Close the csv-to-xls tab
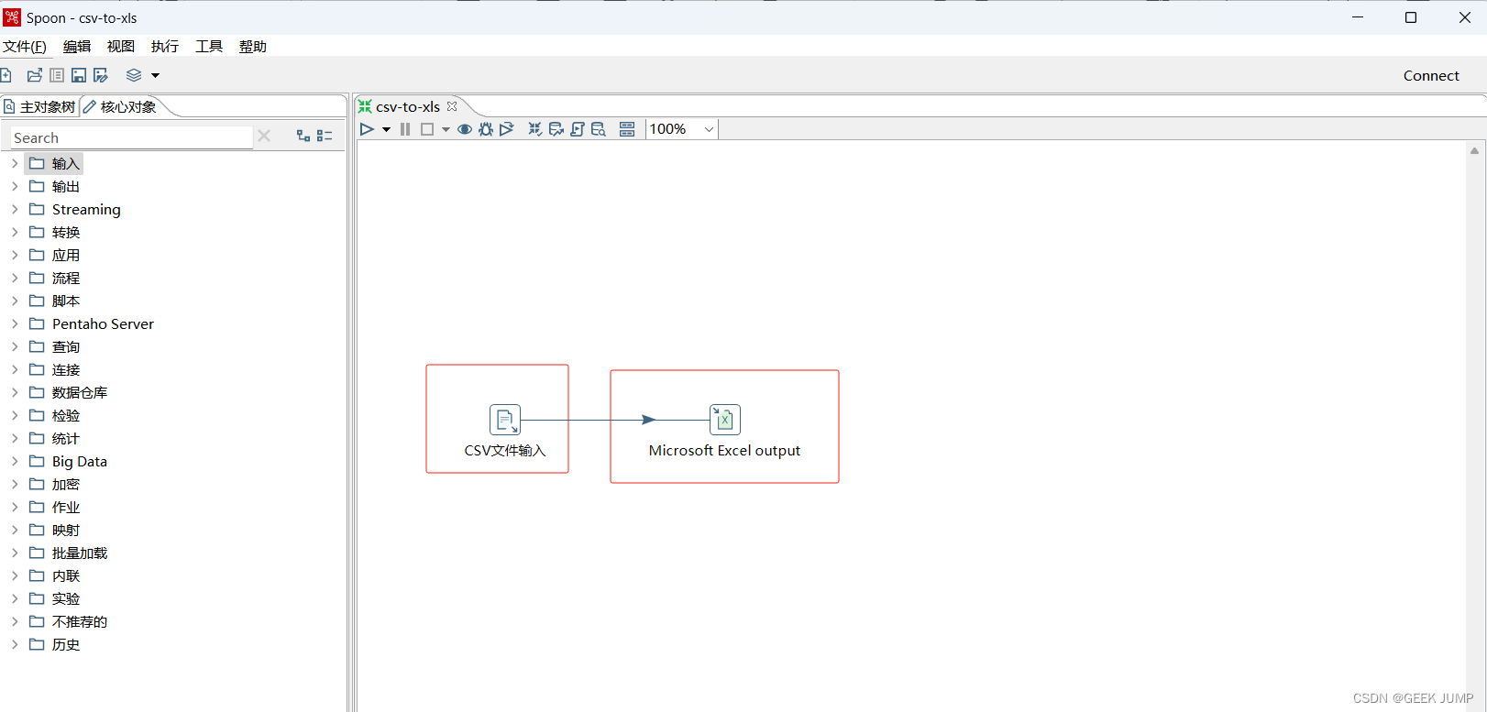This screenshot has height=712, width=1487. click(452, 106)
